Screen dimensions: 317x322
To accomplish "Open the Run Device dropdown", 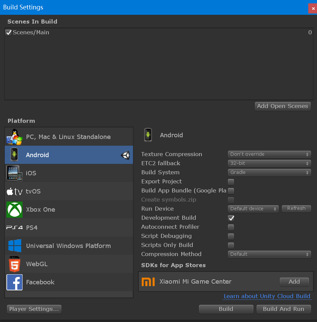I will (x=253, y=209).
